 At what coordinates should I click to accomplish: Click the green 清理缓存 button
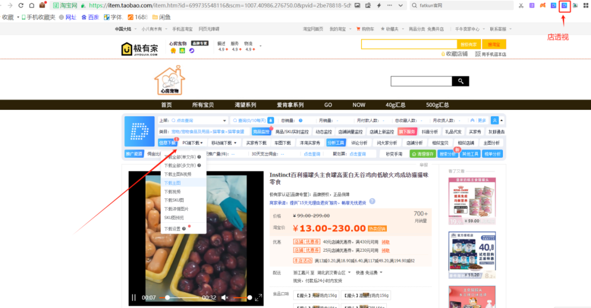tap(423, 154)
